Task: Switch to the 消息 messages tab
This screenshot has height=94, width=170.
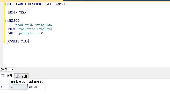Action: (22, 76)
